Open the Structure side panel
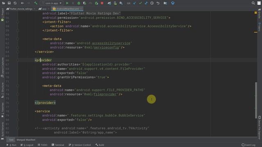The height and width of the screenshot is (147, 262). pos(2,90)
